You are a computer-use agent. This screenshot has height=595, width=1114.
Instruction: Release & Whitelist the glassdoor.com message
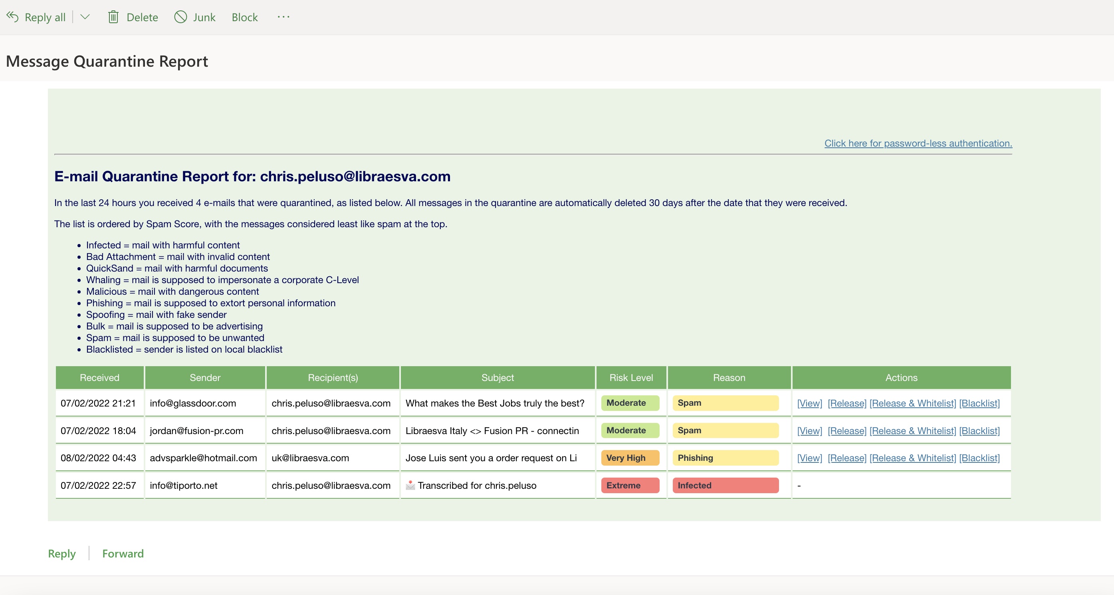pos(912,403)
